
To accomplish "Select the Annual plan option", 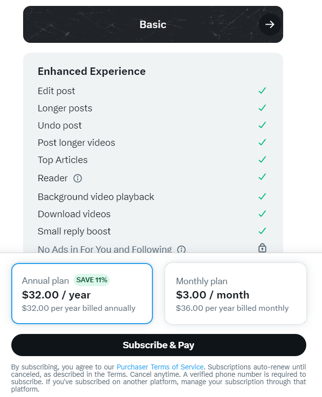I will 82,294.
